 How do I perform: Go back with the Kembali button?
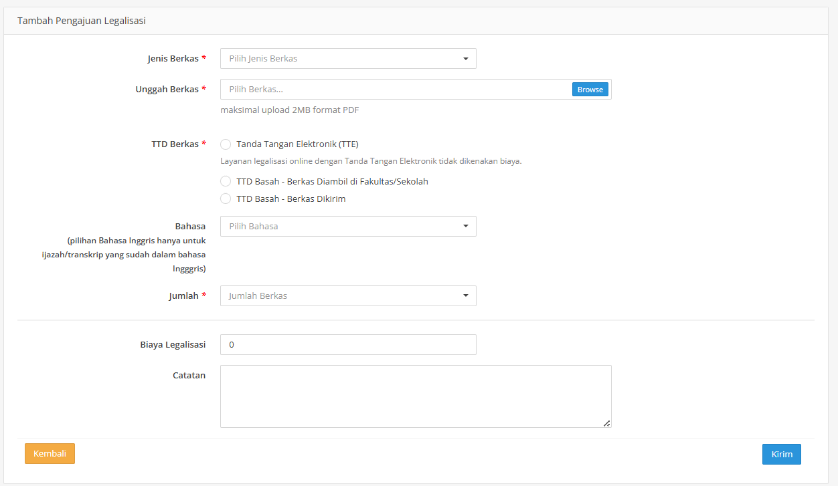tap(50, 454)
